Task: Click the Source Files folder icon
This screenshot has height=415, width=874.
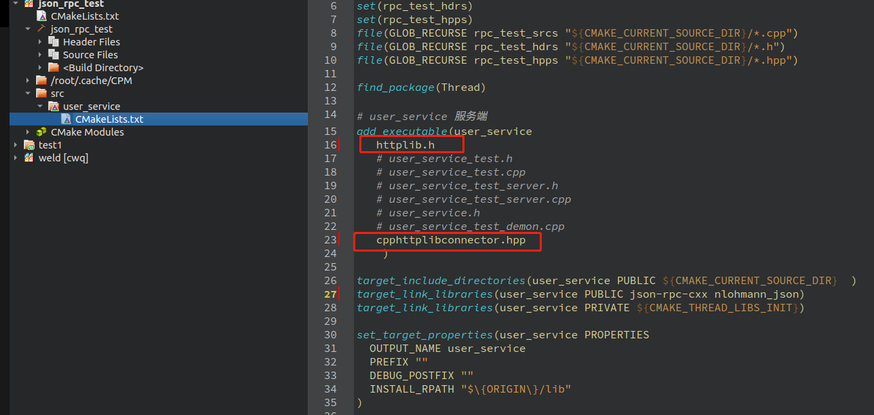Action: click(x=54, y=54)
